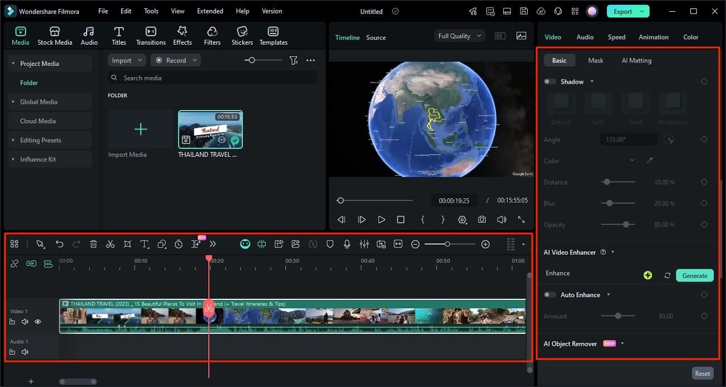The image size is (726, 387).
Task: Open the Stickers panel in the media toolbar
Action: (242, 35)
